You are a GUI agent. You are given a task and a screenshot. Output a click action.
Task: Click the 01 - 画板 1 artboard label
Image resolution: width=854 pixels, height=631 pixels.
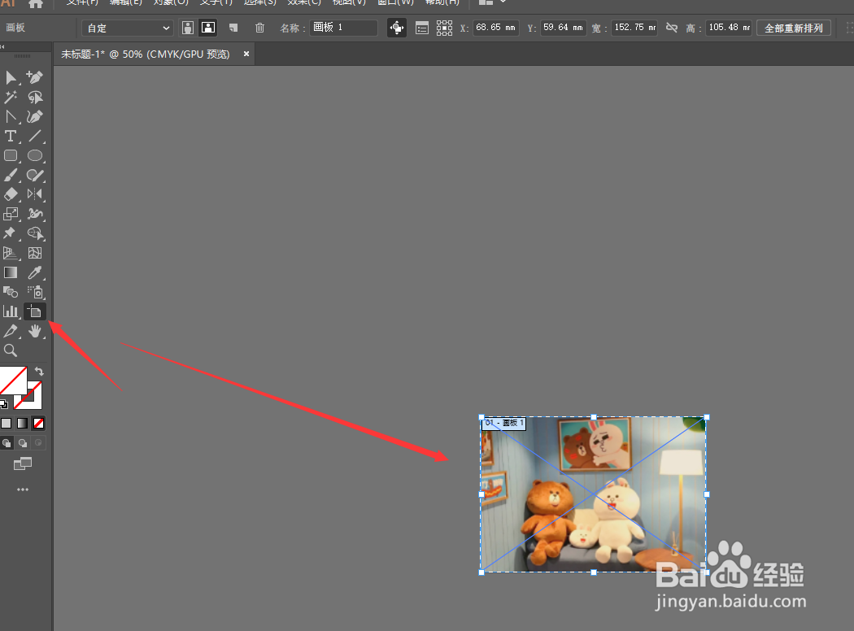coord(503,423)
